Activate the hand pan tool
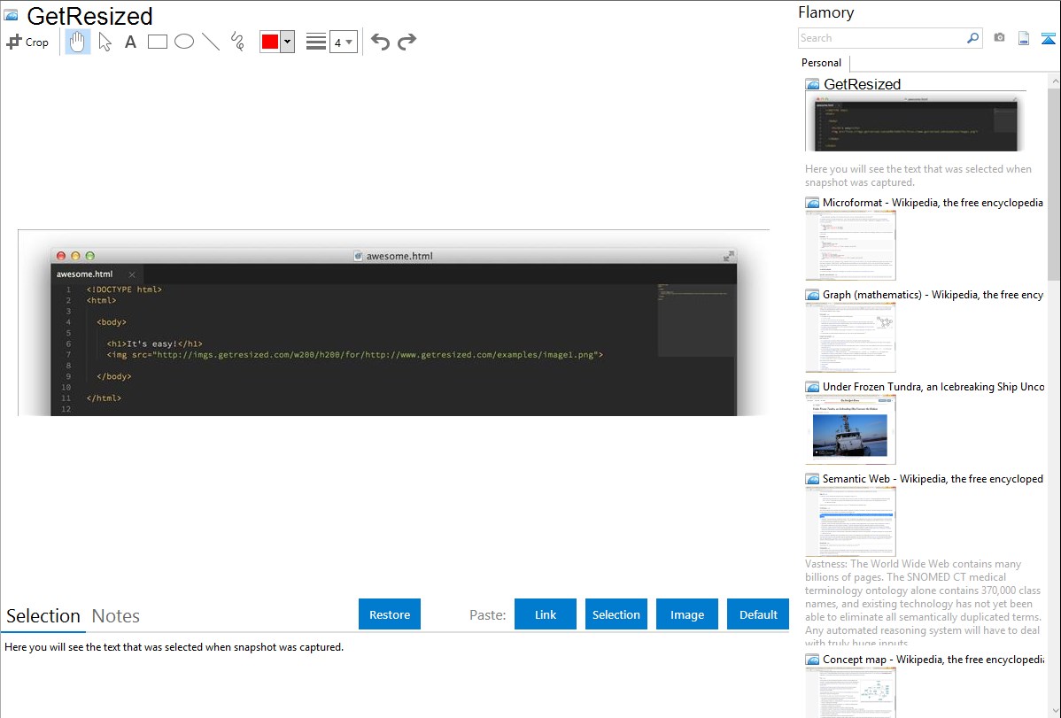 [78, 42]
